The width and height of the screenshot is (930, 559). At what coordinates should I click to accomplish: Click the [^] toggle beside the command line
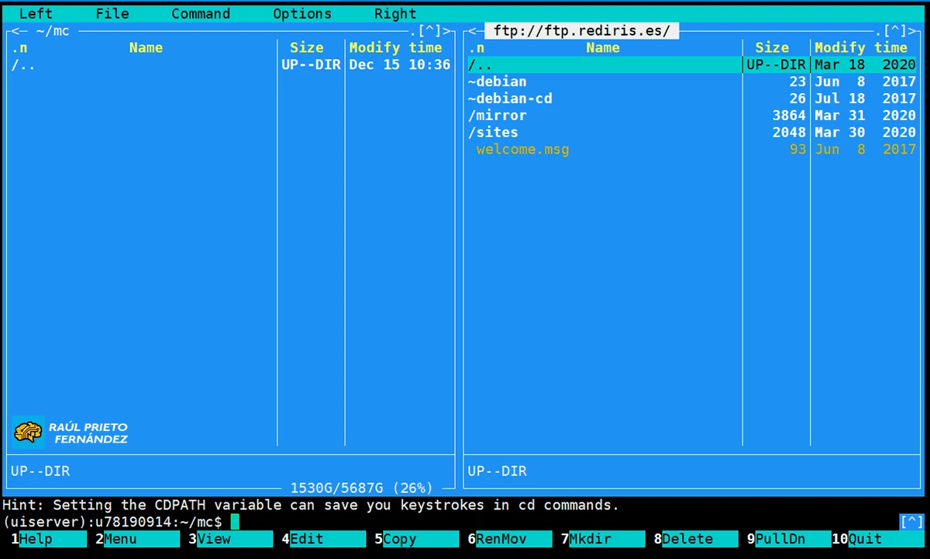point(911,521)
